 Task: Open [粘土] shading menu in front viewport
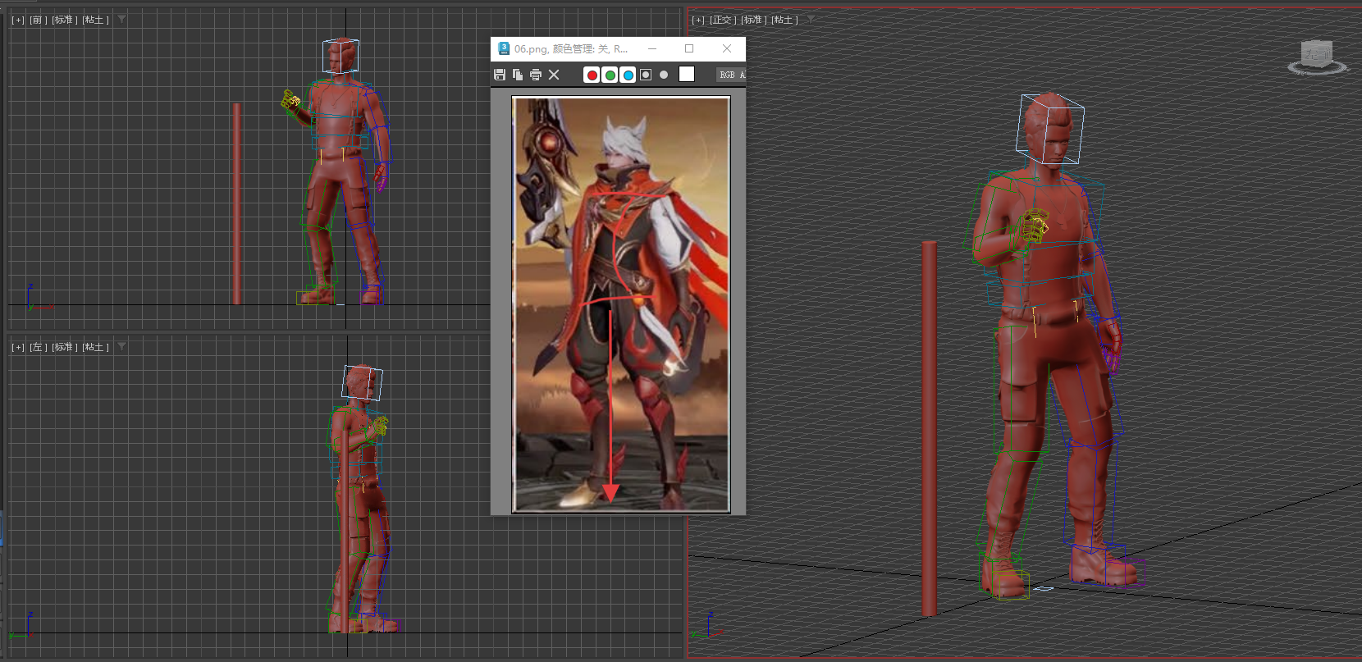(95, 20)
